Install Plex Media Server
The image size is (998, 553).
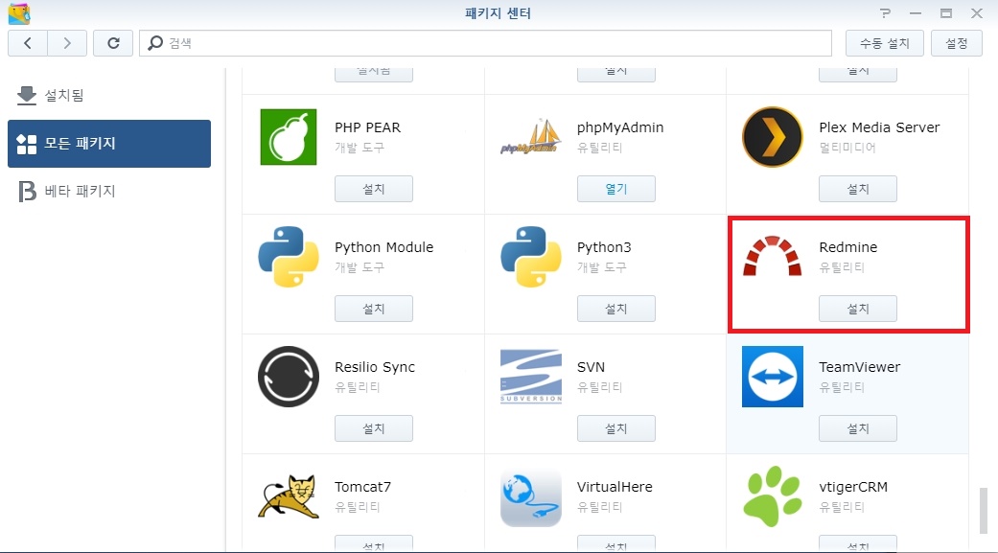pyautogui.click(x=858, y=189)
